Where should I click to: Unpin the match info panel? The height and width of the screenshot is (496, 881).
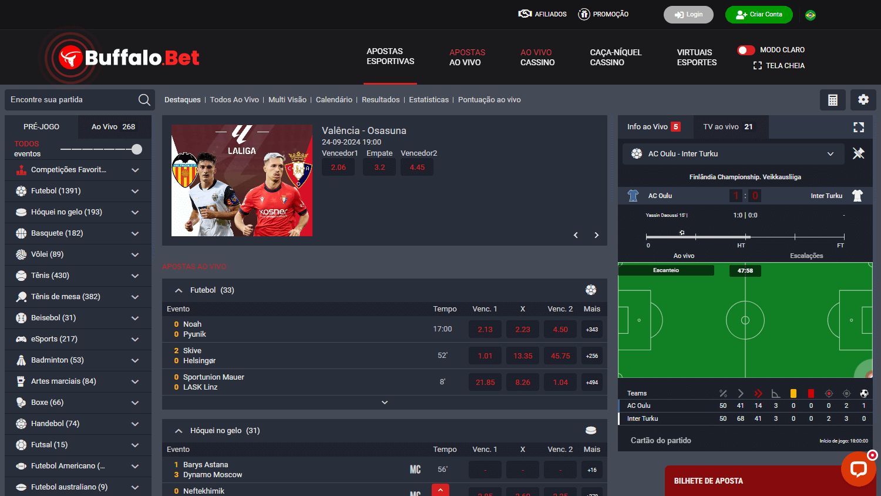859,154
